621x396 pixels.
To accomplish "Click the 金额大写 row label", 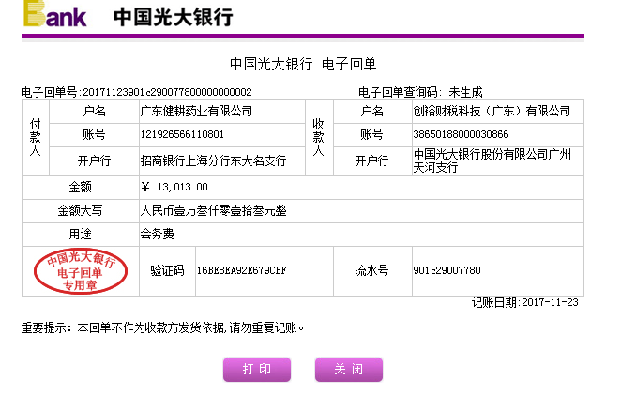I will tap(80, 211).
